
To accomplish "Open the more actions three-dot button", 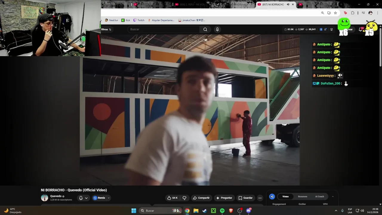I will 260,198.
